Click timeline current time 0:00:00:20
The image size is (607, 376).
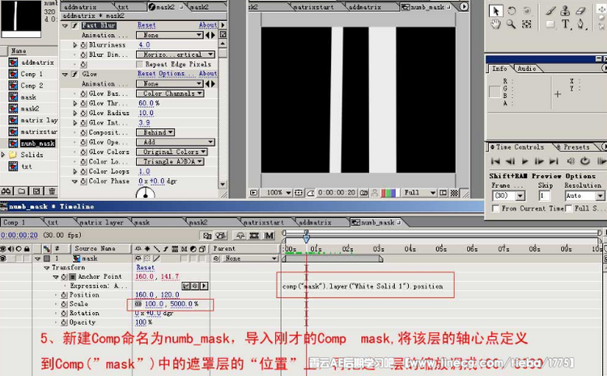(19, 235)
